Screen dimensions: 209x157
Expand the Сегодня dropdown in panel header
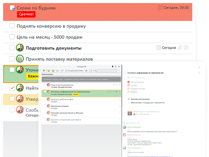coord(81,67)
